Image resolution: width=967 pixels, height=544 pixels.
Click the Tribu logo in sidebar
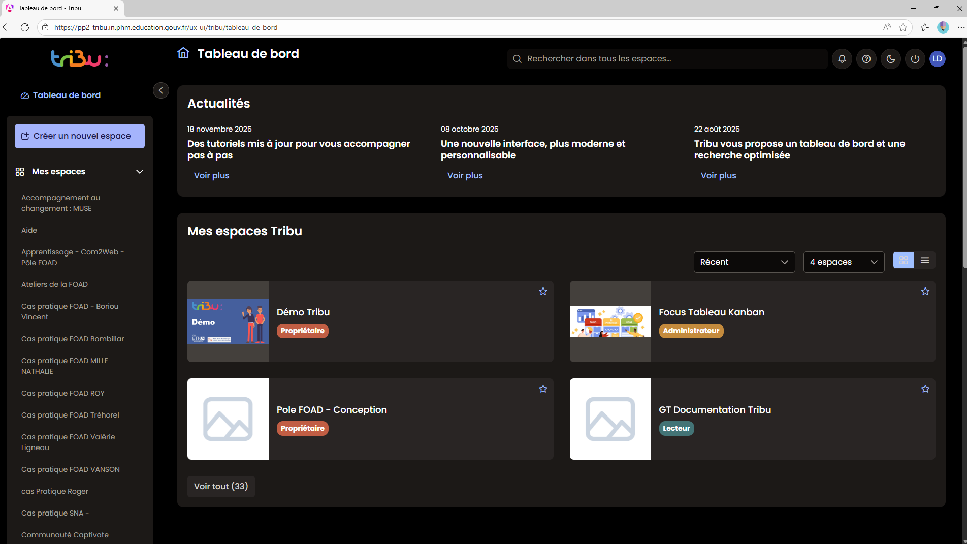(x=80, y=59)
